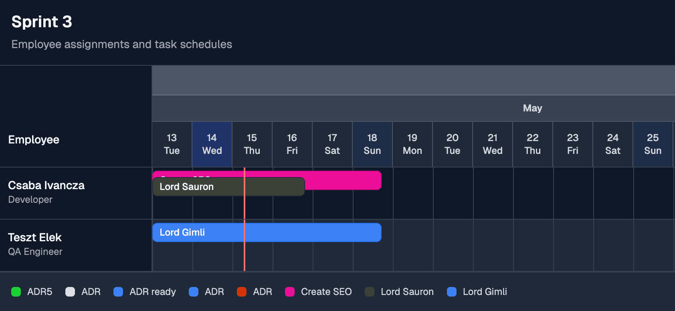Image resolution: width=675 pixels, height=311 pixels.
Task: Select the 24 Sat date column header
Action: [x=613, y=144]
